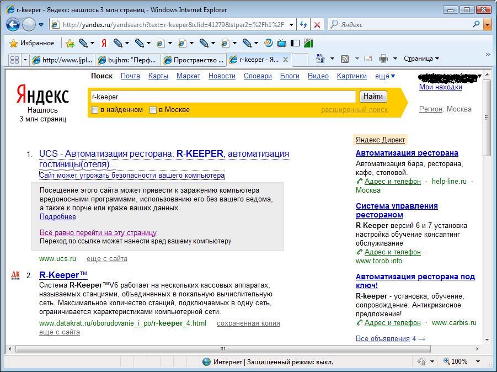Click the black and white rectangle icon
Screen dimensions: 497x372
pyautogui.click(x=295, y=43)
